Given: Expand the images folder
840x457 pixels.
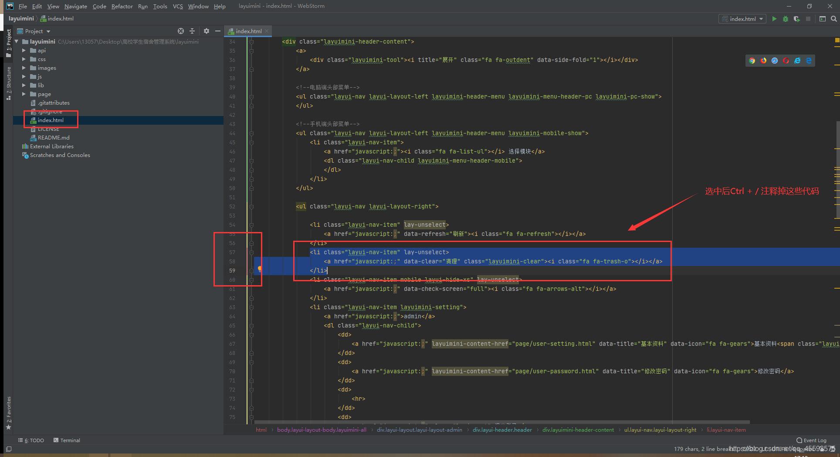Looking at the screenshot, I should tap(24, 68).
